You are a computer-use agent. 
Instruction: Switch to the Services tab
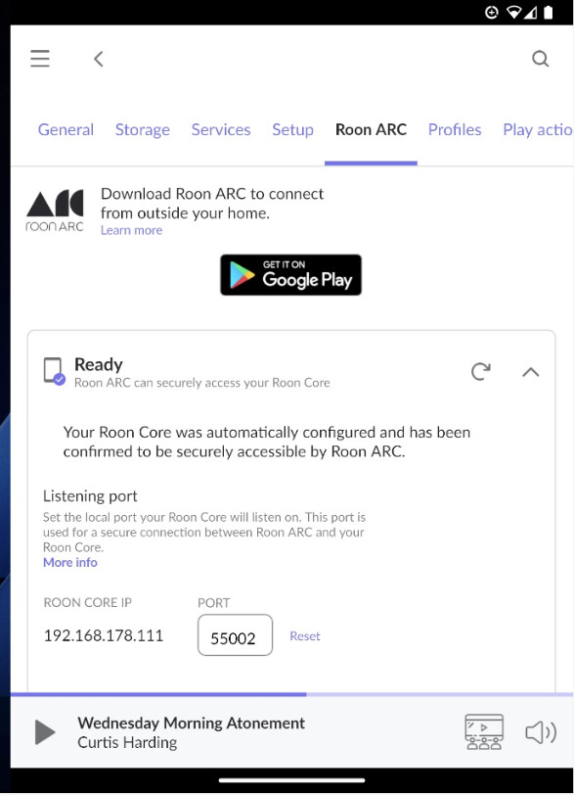(x=221, y=129)
